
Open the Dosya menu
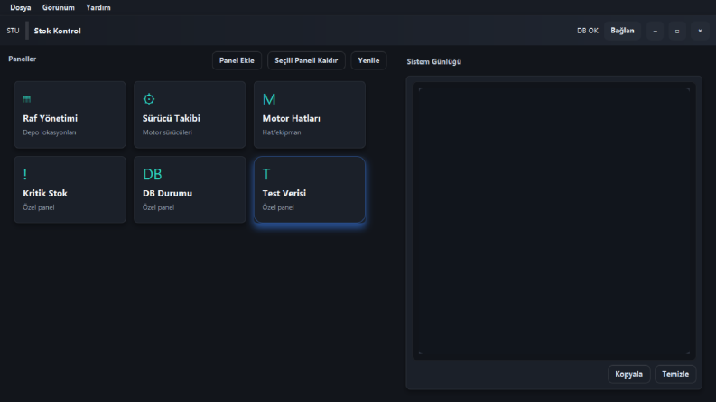coord(21,8)
